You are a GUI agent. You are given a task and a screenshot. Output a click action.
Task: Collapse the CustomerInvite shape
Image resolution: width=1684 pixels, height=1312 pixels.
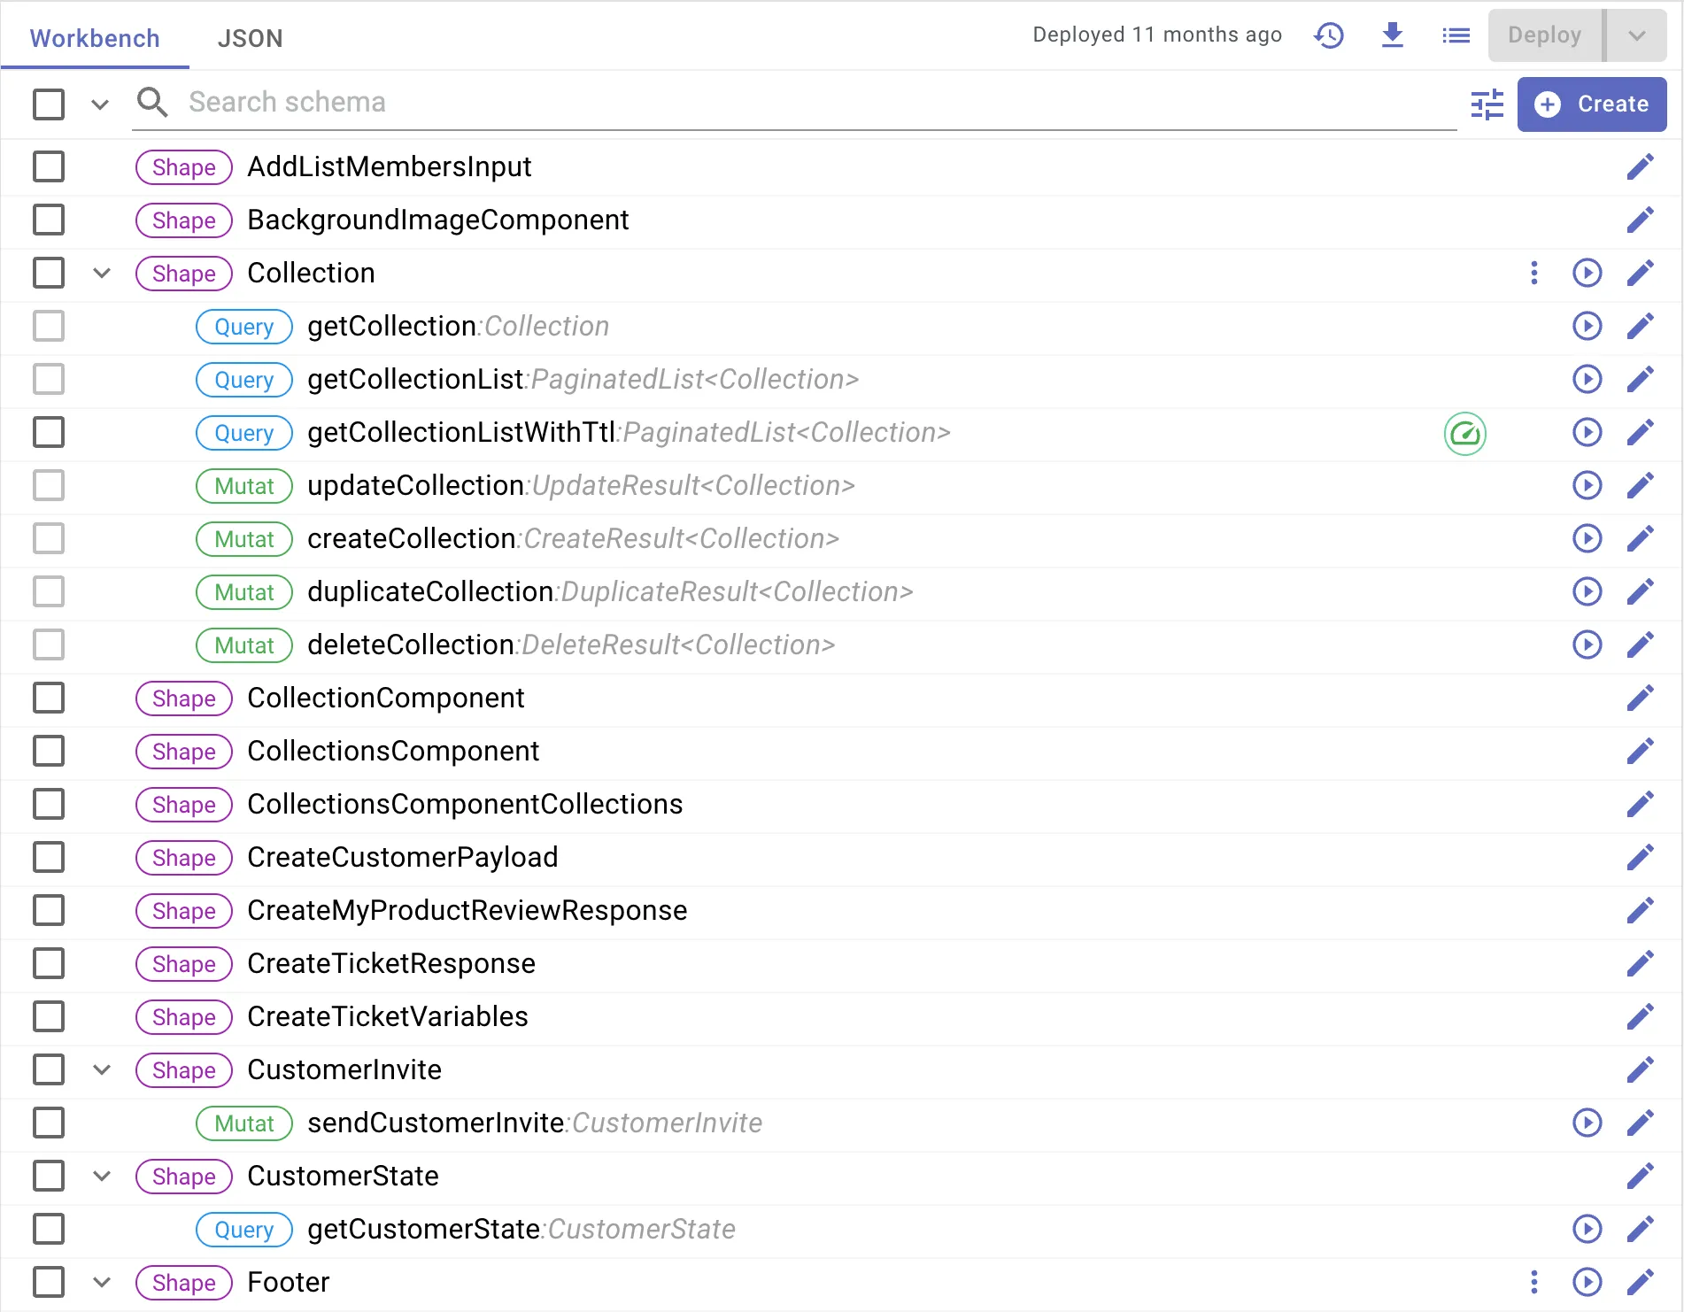[x=102, y=1069]
